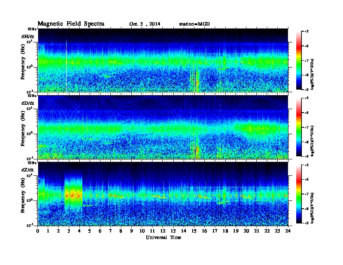The height and width of the screenshot is (265, 343).
Task: Click the "-5" value on dH/dt color scale
Action: tap(306, 32)
